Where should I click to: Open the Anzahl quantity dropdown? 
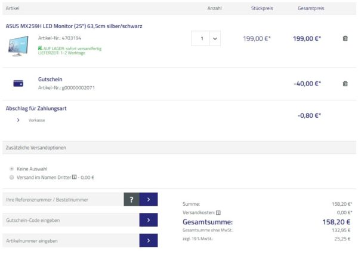pos(214,38)
